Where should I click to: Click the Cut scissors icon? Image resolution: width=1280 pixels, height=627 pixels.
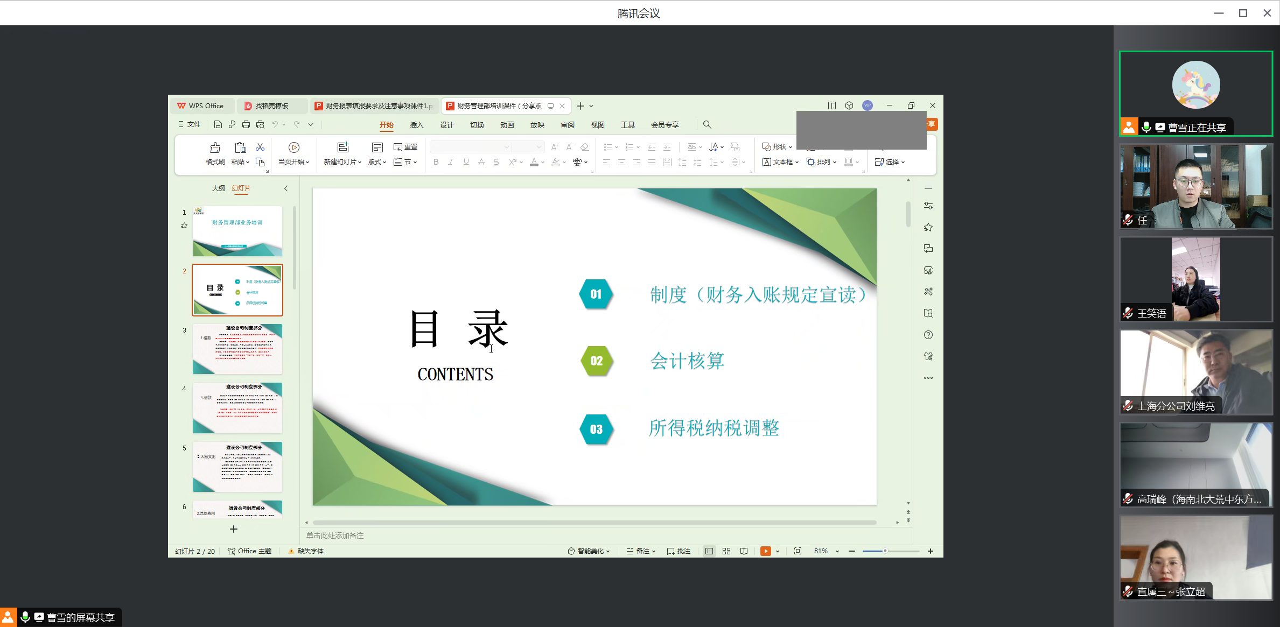(260, 147)
